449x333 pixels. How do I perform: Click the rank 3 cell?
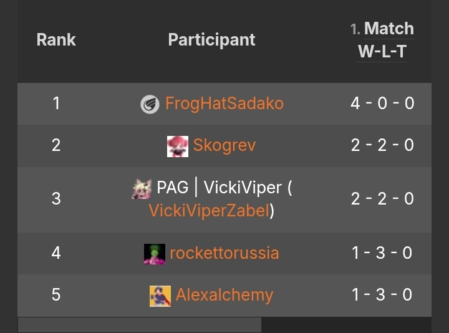[56, 199]
